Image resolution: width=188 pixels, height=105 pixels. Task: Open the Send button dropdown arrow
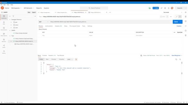181,22
